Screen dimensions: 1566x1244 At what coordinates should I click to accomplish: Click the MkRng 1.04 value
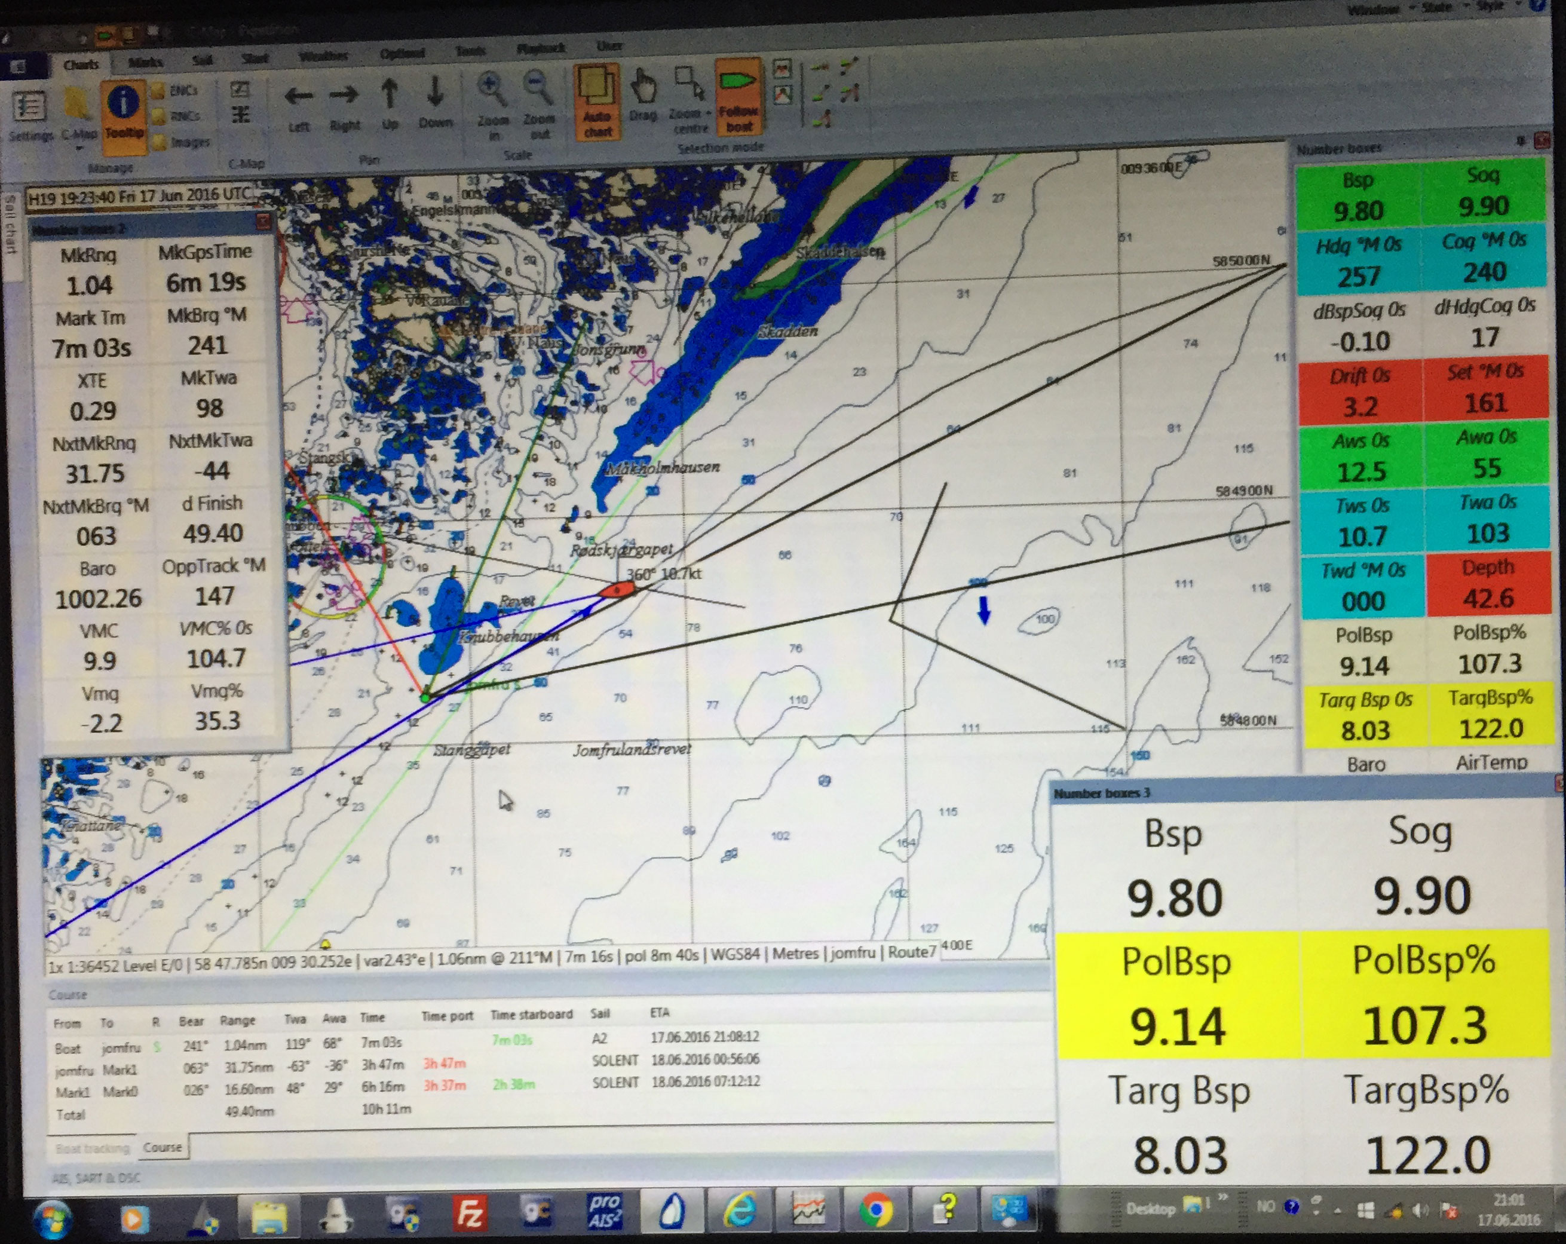click(90, 286)
